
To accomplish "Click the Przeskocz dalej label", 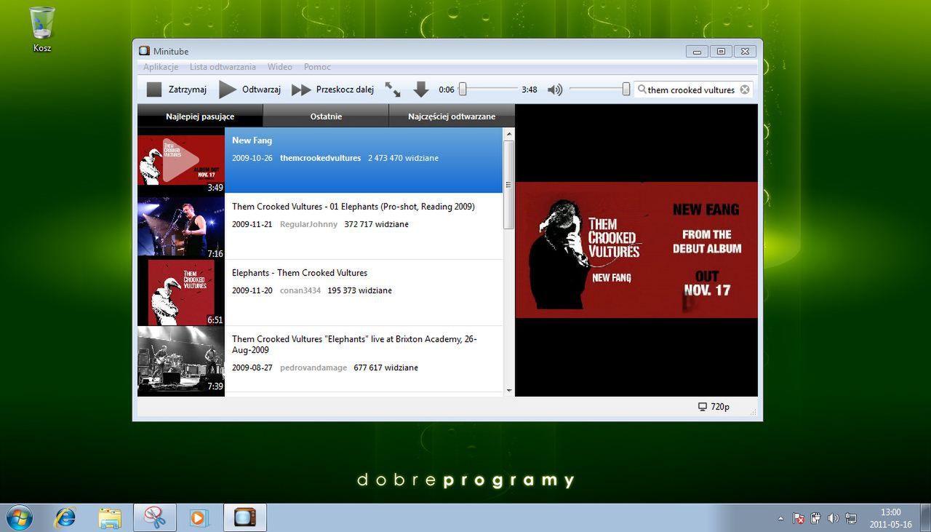I will 345,90.
